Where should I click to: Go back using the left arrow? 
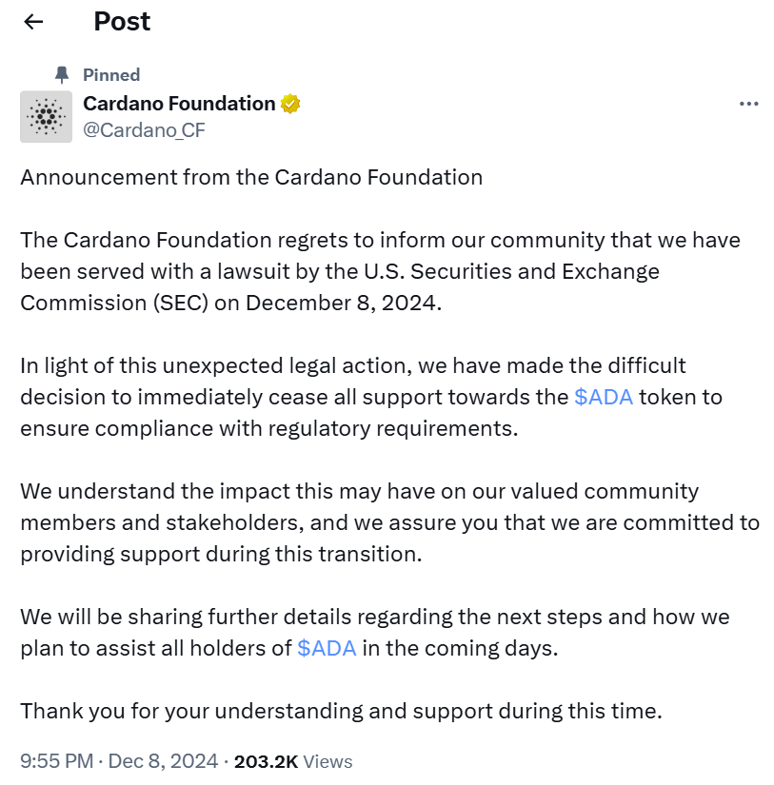coord(33,22)
